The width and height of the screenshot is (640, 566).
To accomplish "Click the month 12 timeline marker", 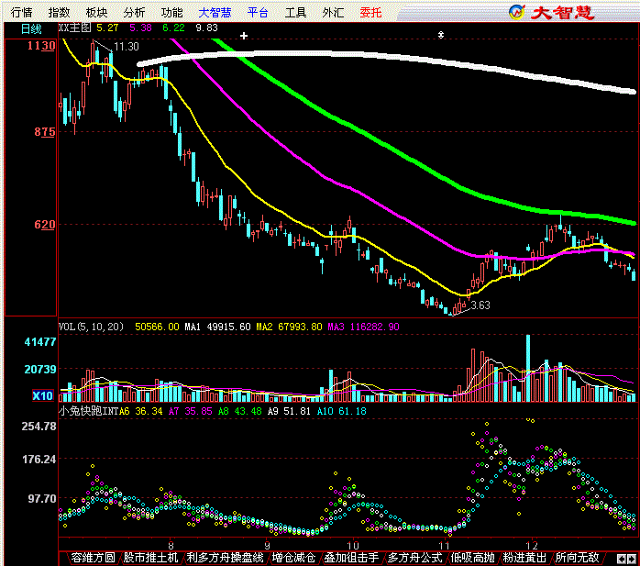I will tap(532, 545).
